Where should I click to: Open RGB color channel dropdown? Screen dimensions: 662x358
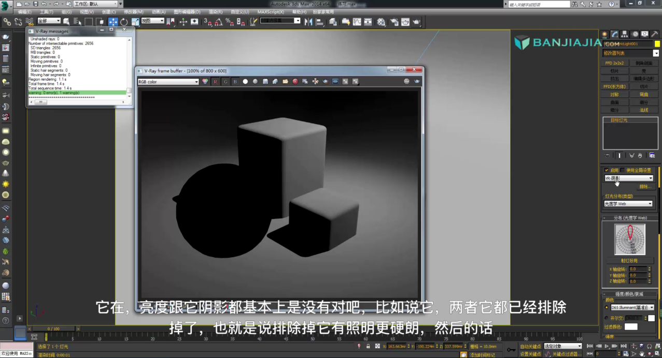(x=168, y=82)
